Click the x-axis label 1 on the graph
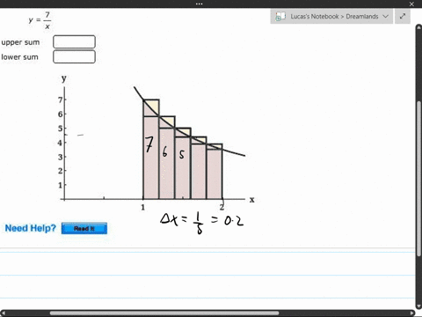 point(142,207)
